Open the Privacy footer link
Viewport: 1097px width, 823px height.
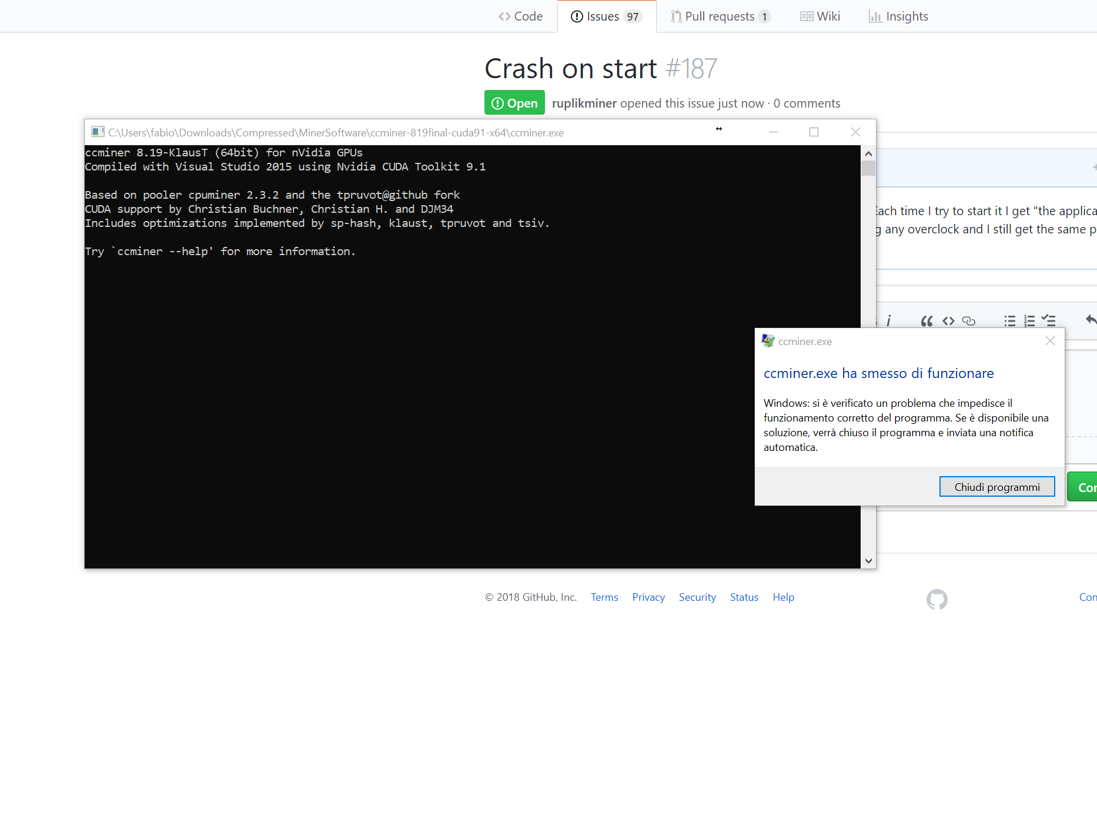648,597
